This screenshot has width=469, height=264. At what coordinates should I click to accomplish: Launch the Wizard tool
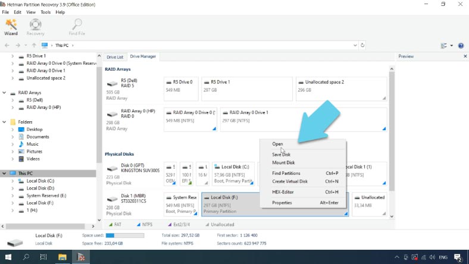[11, 27]
